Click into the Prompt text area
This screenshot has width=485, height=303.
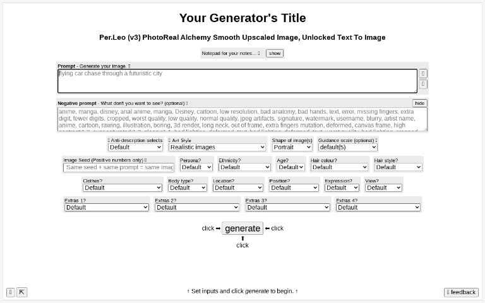pyautogui.click(x=237, y=81)
